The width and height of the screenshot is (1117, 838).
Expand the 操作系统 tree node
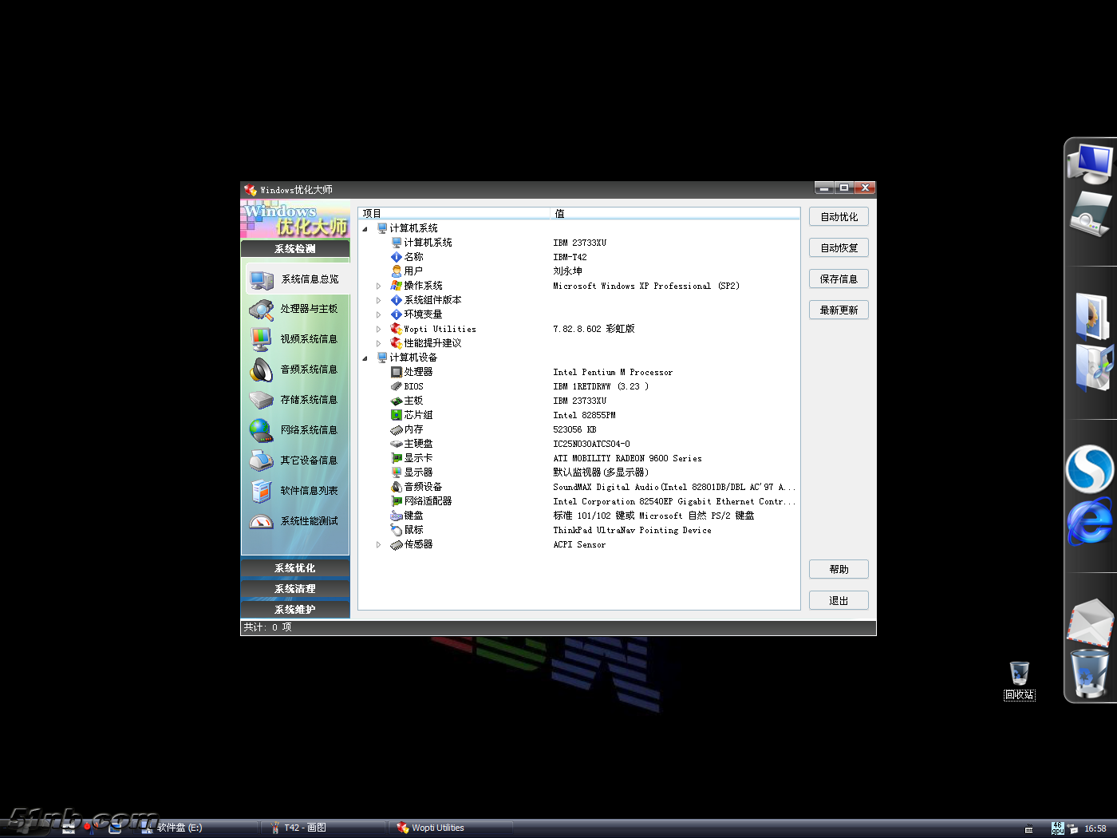coord(379,286)
